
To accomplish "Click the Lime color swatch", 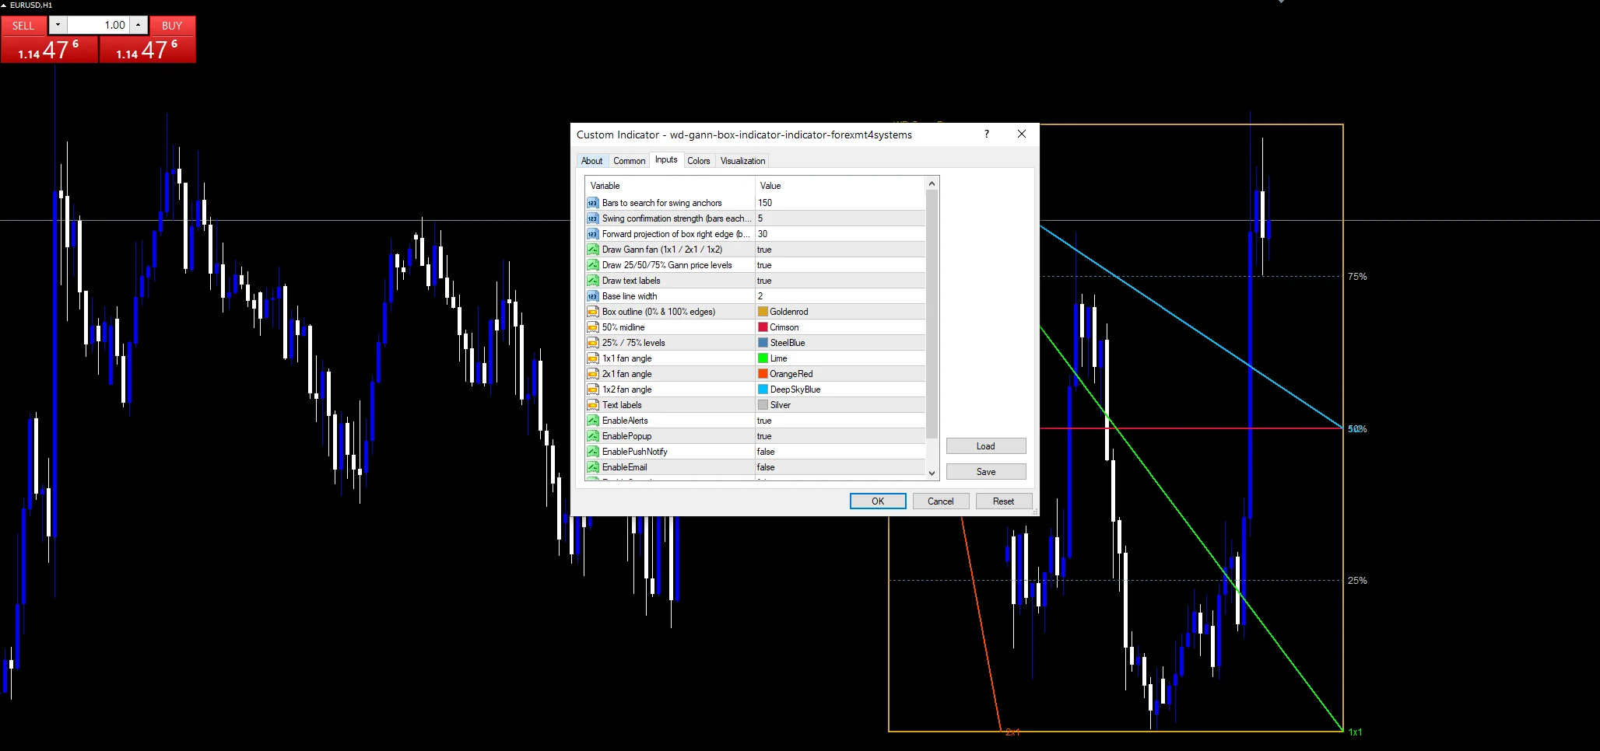I will click(x=763, y=358).
